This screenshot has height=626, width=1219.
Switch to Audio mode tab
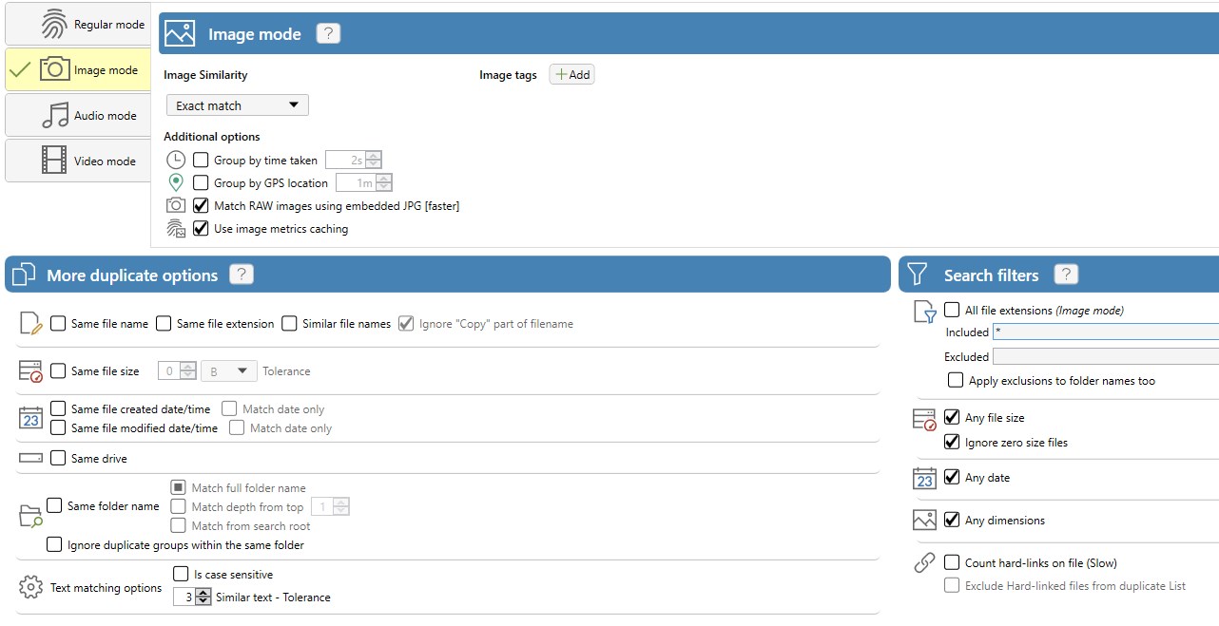point(78,115)
